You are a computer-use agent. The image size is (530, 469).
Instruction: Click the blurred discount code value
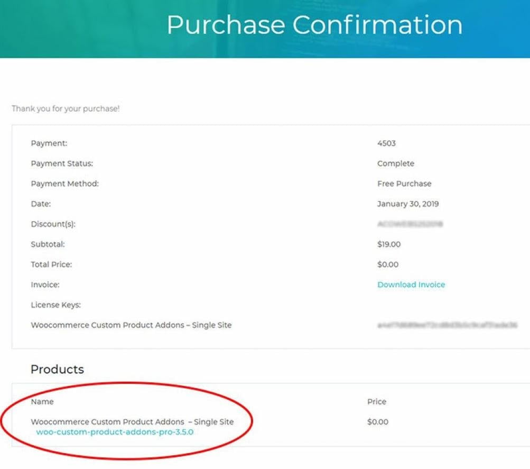click(x=410, y=224)
